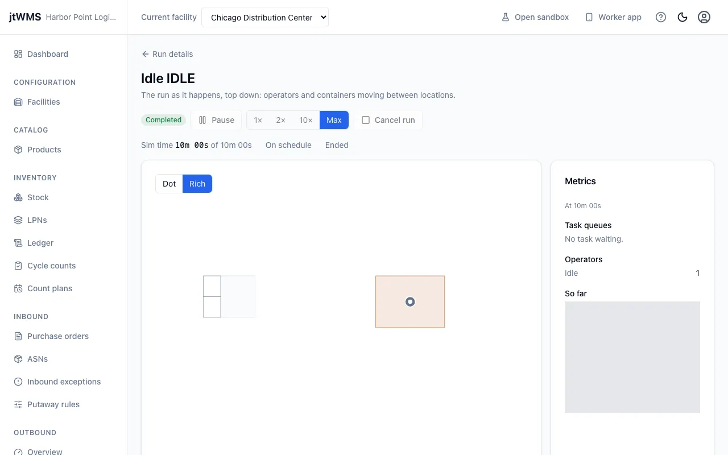728x455 pixels.
Task: Open the inventory Ledger
Action: pos(63,243)
